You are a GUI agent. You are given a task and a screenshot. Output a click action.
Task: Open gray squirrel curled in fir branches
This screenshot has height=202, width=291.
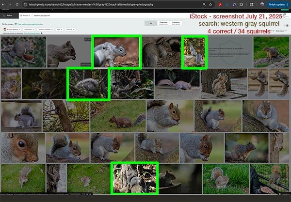(88, 84)
